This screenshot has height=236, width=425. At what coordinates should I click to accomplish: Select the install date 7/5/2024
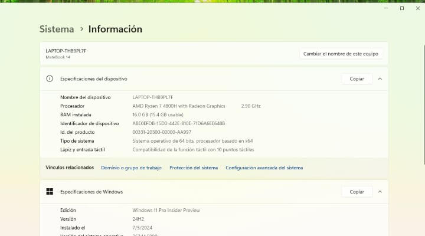point(142,228)
